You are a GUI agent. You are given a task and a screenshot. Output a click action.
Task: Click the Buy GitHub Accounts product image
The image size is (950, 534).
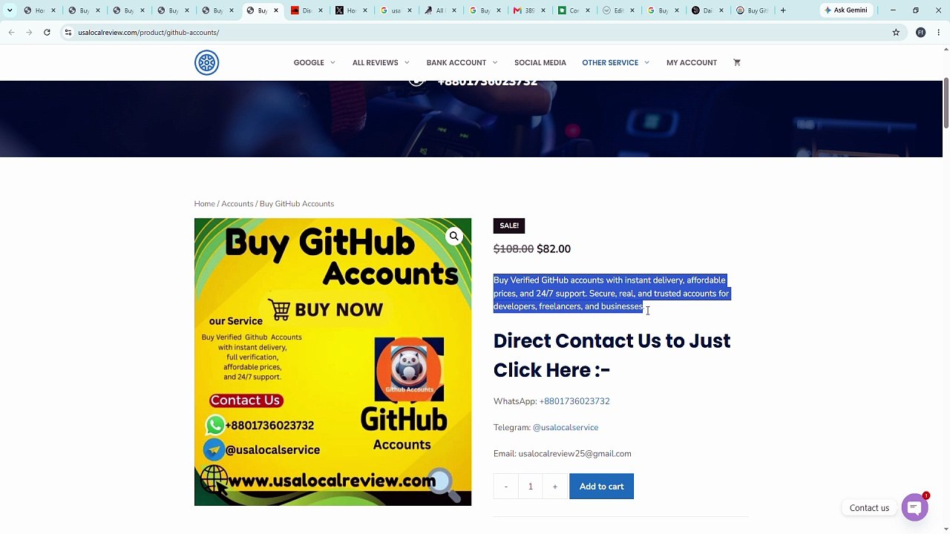(332, 362)
